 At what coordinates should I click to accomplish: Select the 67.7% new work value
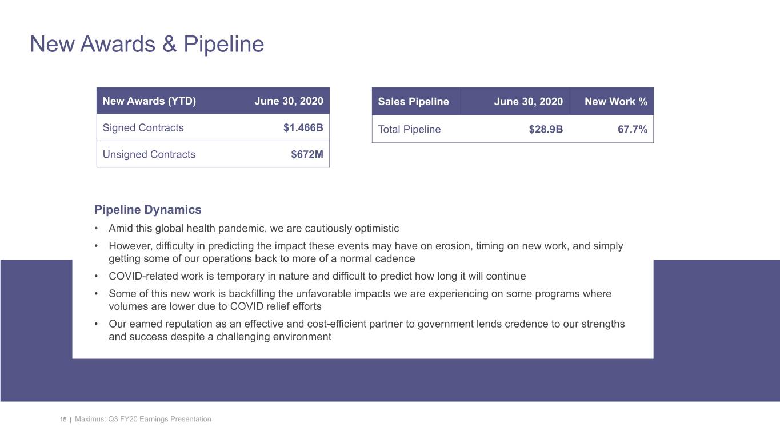pos(633,129)
